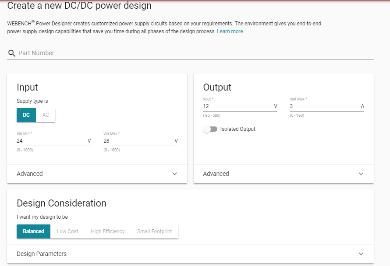Screen dimensions: 390x266
Task: Click the search magnifier icon
Action: tap(12, 53)
